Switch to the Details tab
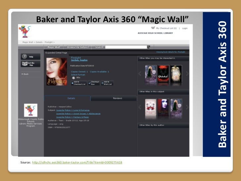 coord(68,98)
